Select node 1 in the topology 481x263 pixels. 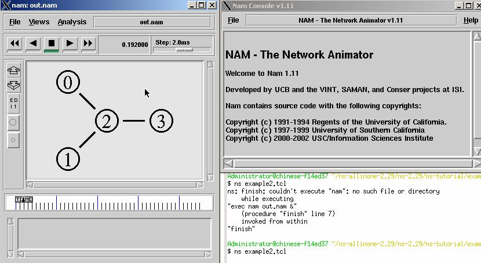68,159
